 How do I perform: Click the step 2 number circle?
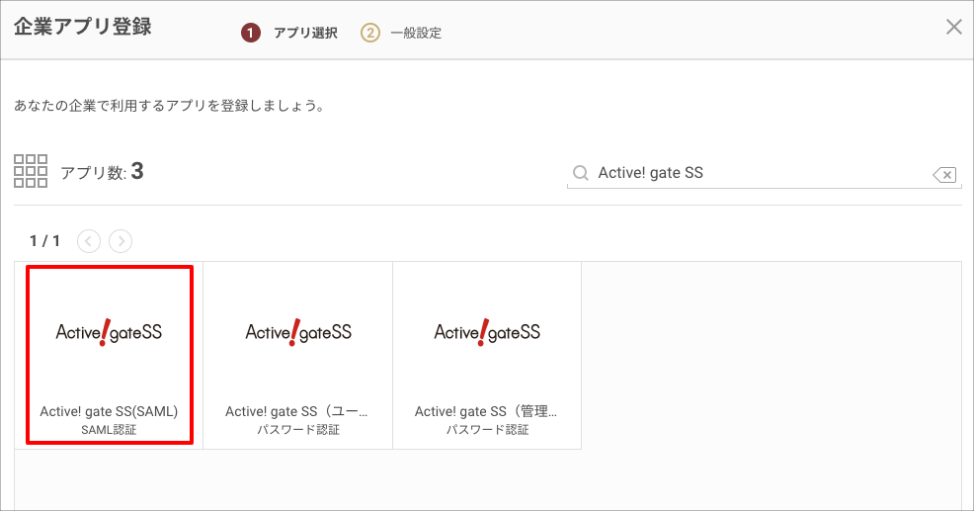[x=370, y=33]
